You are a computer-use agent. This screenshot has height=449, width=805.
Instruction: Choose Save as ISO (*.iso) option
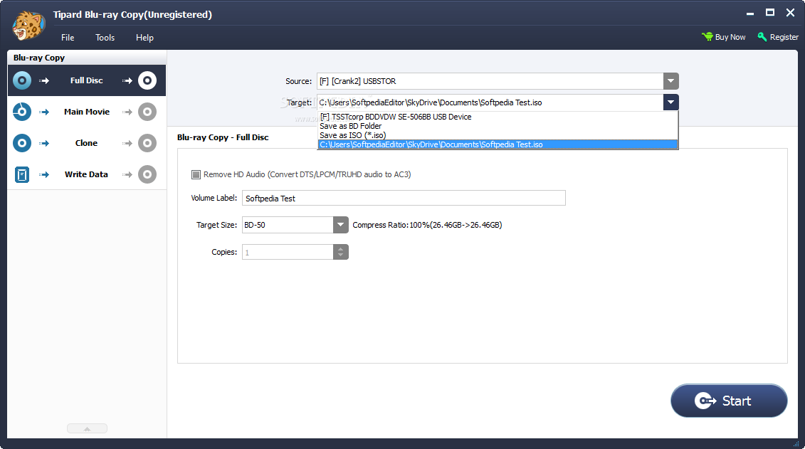pyautogui.click(x=498, y=135)
